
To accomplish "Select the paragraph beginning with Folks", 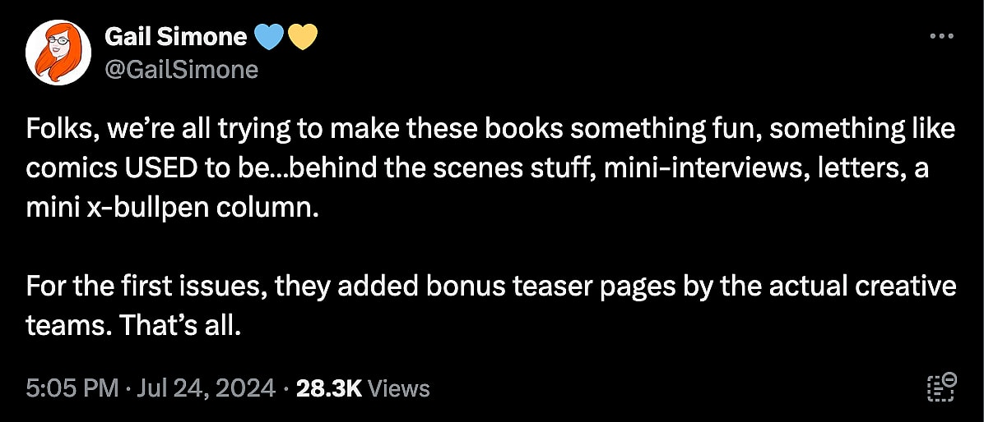I will (491, 169).
